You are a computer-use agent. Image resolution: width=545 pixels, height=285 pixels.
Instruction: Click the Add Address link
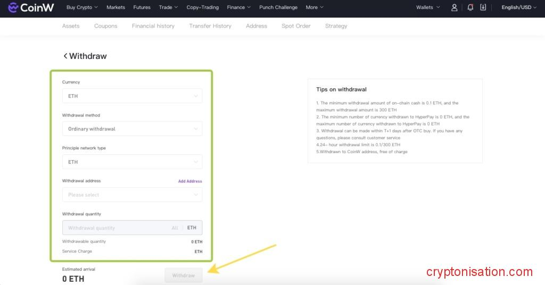click(190, 181)
